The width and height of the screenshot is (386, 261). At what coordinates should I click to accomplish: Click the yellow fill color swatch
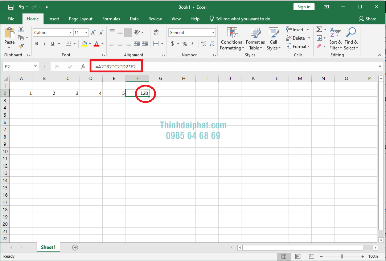(84, 44)
